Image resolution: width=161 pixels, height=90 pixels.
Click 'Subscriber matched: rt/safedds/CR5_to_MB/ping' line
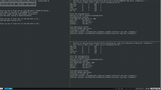(103, 76)
